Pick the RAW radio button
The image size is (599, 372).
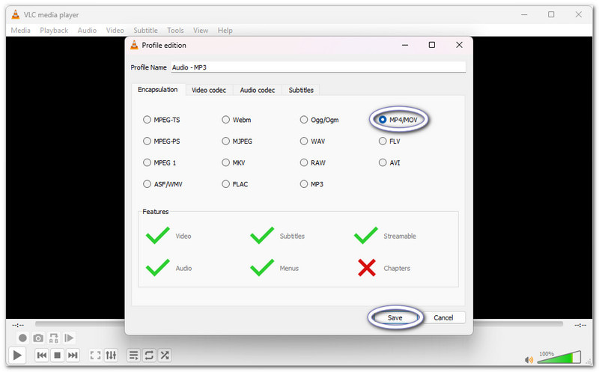click(304, 162)
